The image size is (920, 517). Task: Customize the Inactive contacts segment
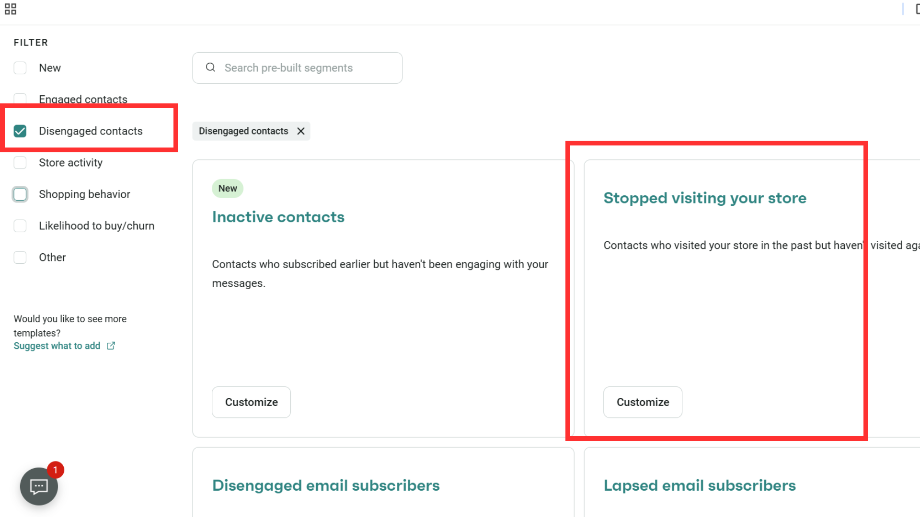[251, 402]
